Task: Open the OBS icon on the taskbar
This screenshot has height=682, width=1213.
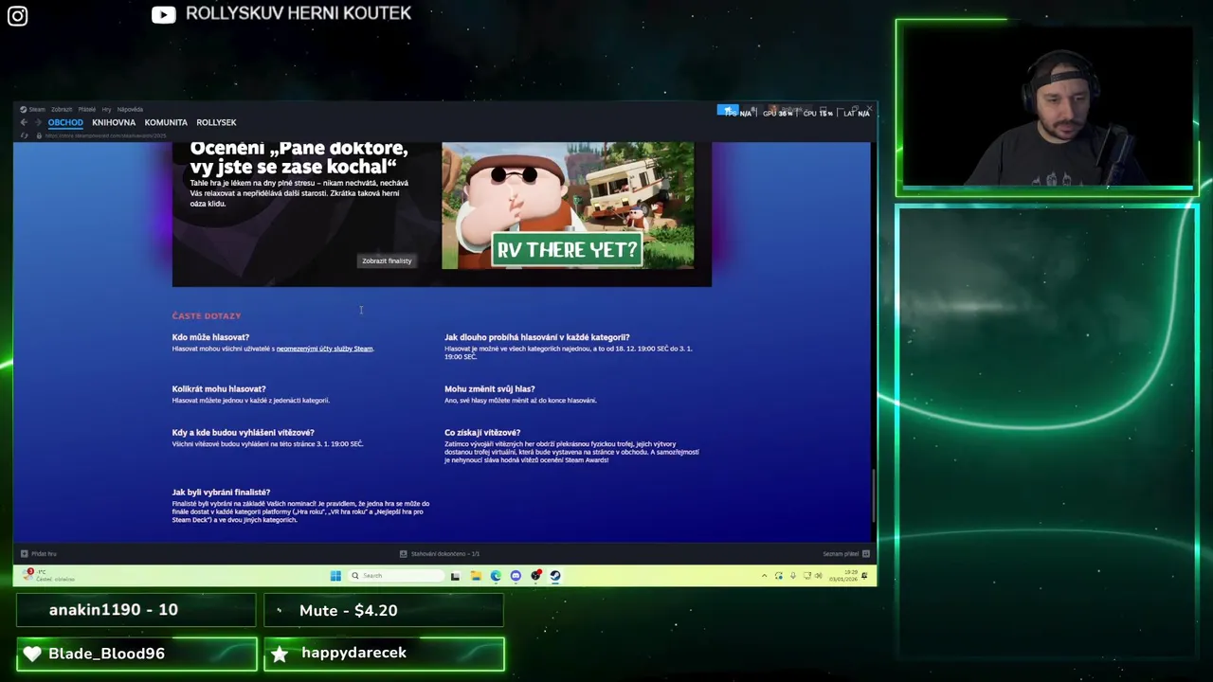Action: click(x=535, y=576)
